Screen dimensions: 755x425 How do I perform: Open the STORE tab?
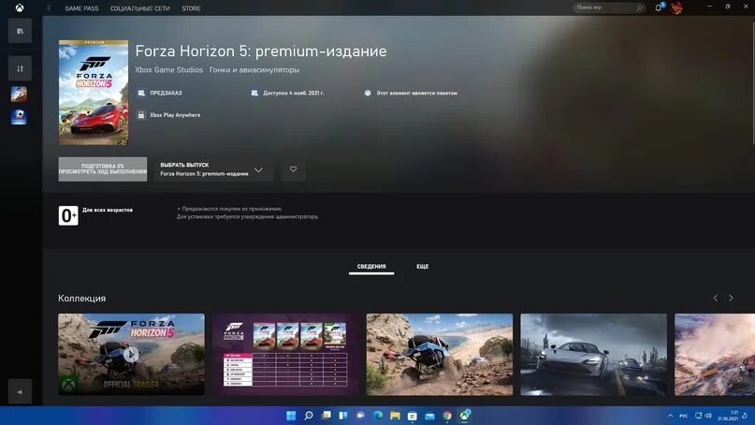coord(191,8)
